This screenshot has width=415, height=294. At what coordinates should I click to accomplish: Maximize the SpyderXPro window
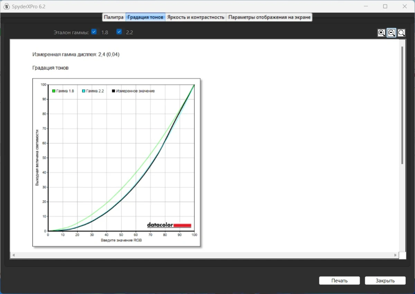pos(385,6)
